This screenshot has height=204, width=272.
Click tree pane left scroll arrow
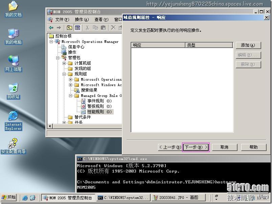pos(50,126)
